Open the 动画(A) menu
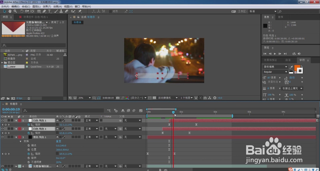This screenshot has height=171, width=320. [57, 6]
